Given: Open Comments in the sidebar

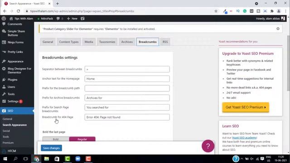Looking at the screenshot, I should coord(14,24).
